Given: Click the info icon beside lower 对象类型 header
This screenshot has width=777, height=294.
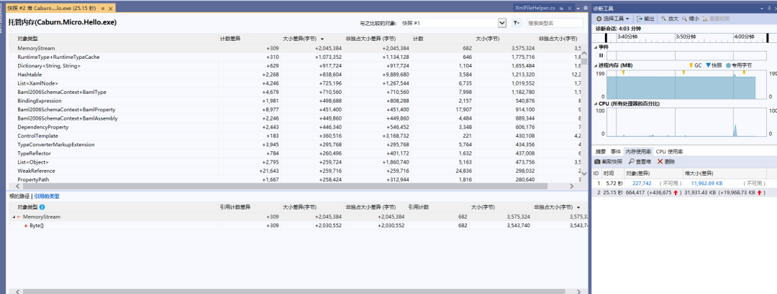Looking at the screenshot, I should (42, 207).
